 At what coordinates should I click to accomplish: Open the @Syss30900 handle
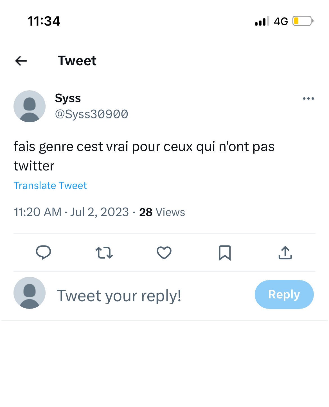tap(91, 114)
